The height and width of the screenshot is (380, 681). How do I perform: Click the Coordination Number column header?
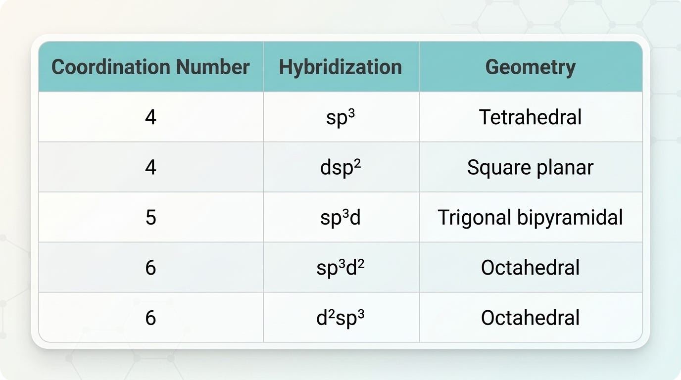pyautogui.click(x=150, y=67)
